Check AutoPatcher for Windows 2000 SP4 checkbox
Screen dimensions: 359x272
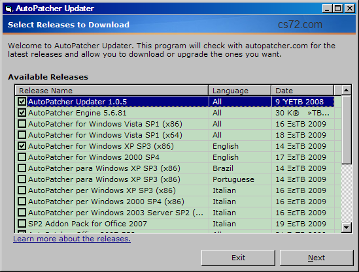22,157
